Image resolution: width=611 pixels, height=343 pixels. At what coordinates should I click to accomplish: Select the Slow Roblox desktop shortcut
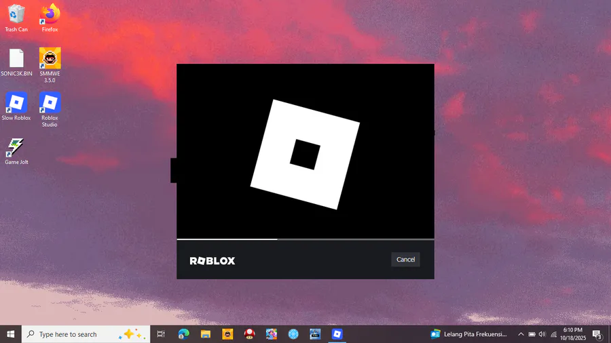coord(16,106)
